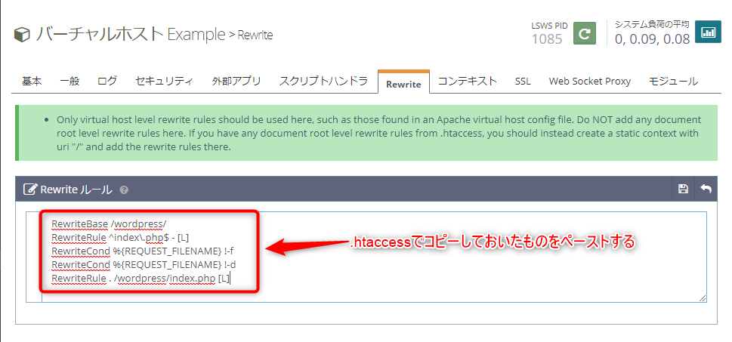Image resolution: width=732 pixels, height=342 pixels.
Task: Select the Rewrite tab
Action: (403, 83)
